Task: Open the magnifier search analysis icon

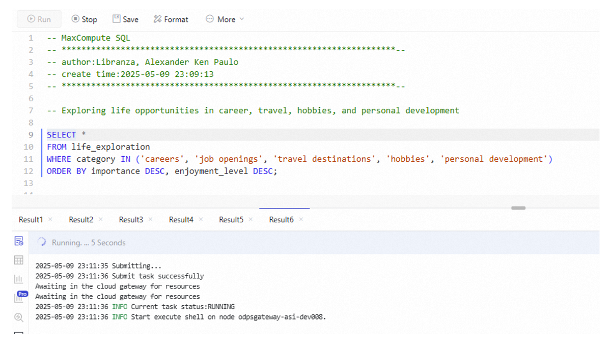Action: point(19,317)
